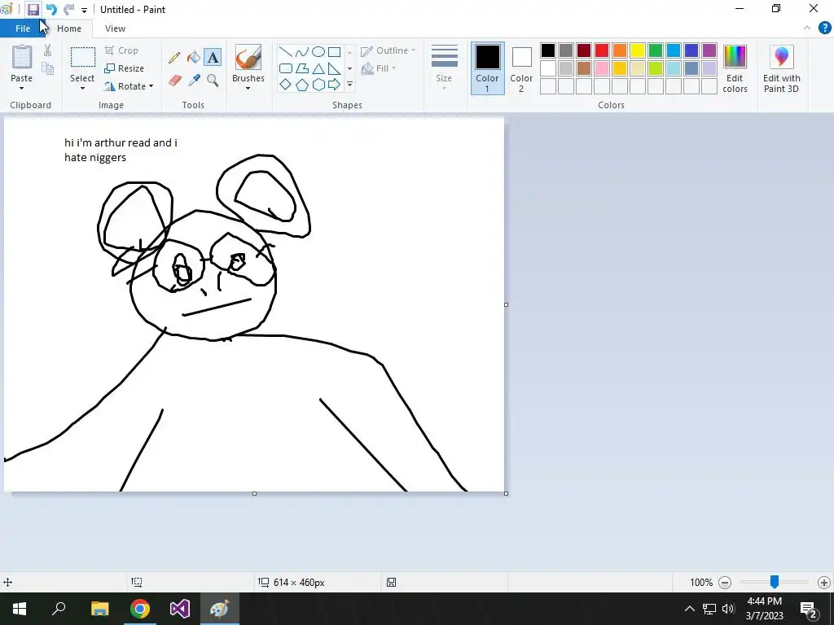Click the zoom out minus button
Image resolution: width=834 pixels, height=625 pixels.
pos(724,583)
